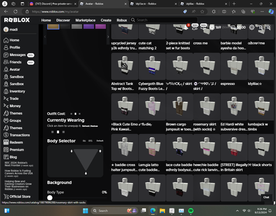Screen dimensions: 276x216
Task: Click the Body Type slider handle
Action: click(50, 198)
